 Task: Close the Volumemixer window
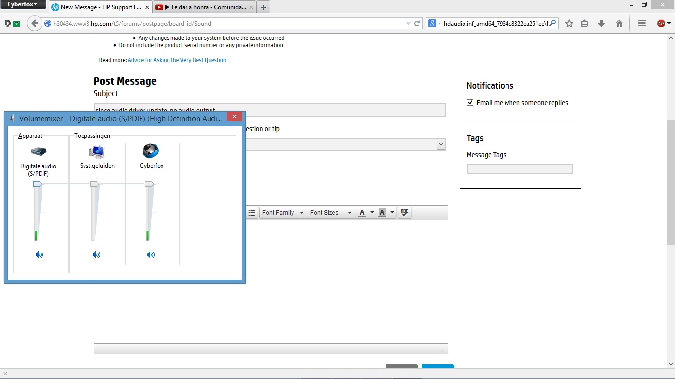click(234, 117)
